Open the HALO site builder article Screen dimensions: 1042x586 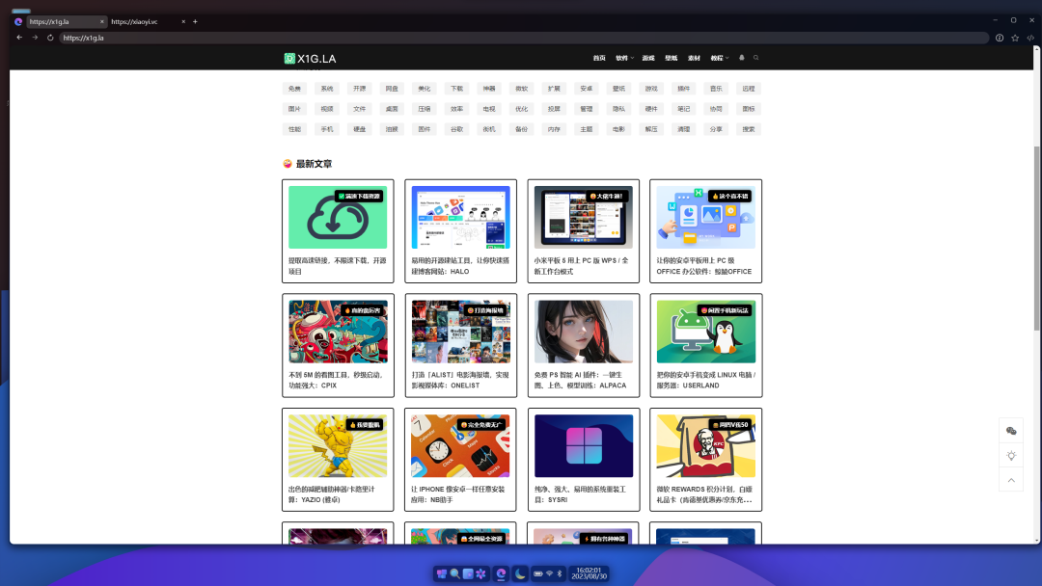460,231
